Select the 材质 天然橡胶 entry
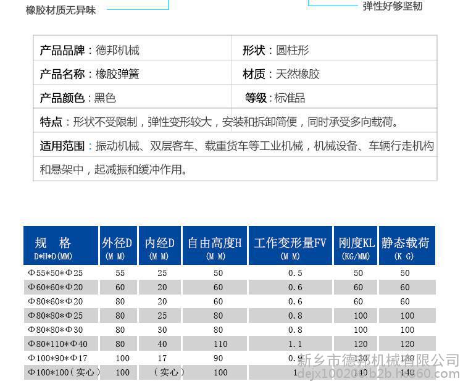This screenshot has width=463, height=381. click(x=282, y=74)
